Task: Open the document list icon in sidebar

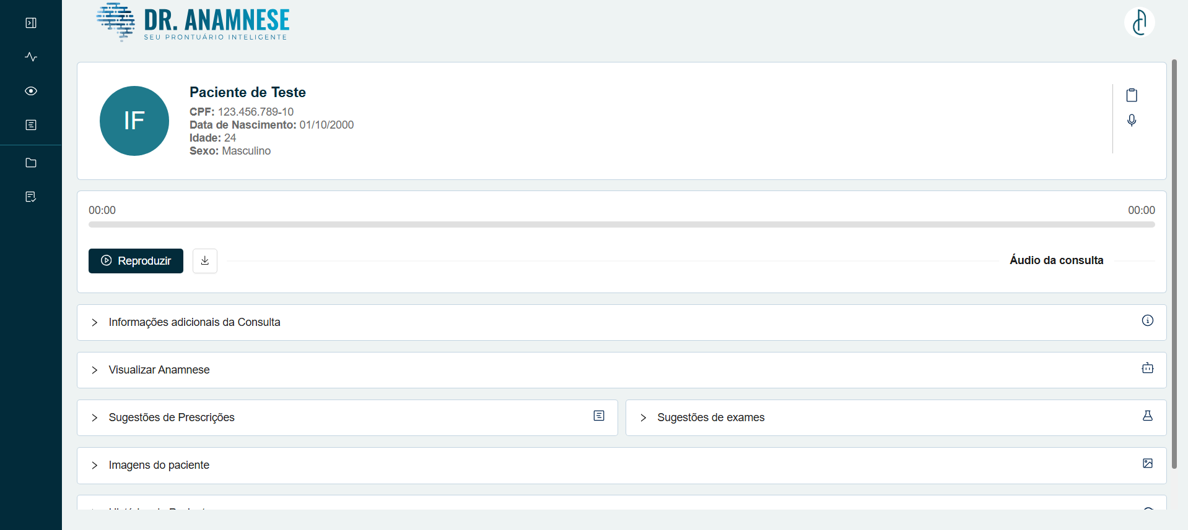Action: (31, 125)
